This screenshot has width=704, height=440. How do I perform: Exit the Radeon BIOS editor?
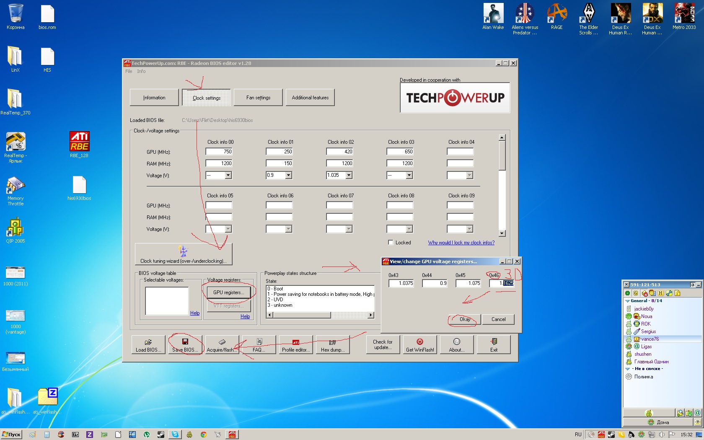(x=494, y=345)
